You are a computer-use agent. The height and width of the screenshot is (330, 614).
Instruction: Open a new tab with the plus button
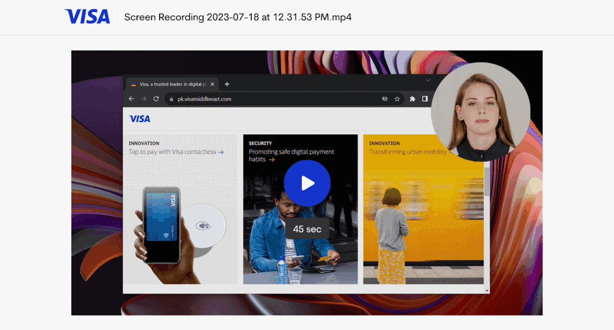tap(227, 84)
